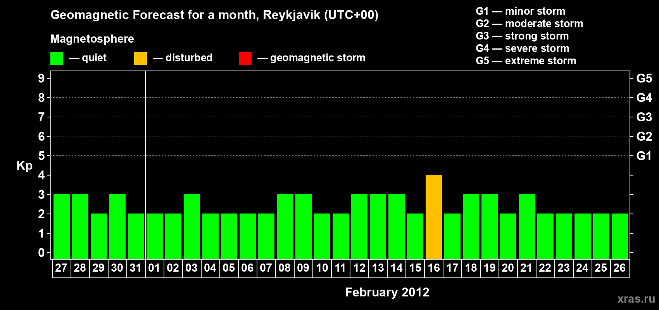Image resolution: width=659 pixels, height=310 pixels.
Task: Click the bar above date 26
Action: (x=620, y=236)
